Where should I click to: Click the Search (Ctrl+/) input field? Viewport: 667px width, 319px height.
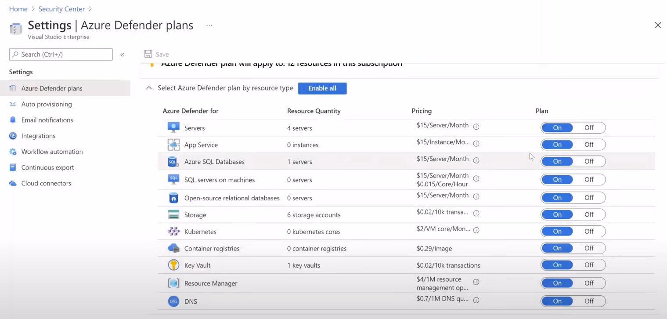coord(61,54)
